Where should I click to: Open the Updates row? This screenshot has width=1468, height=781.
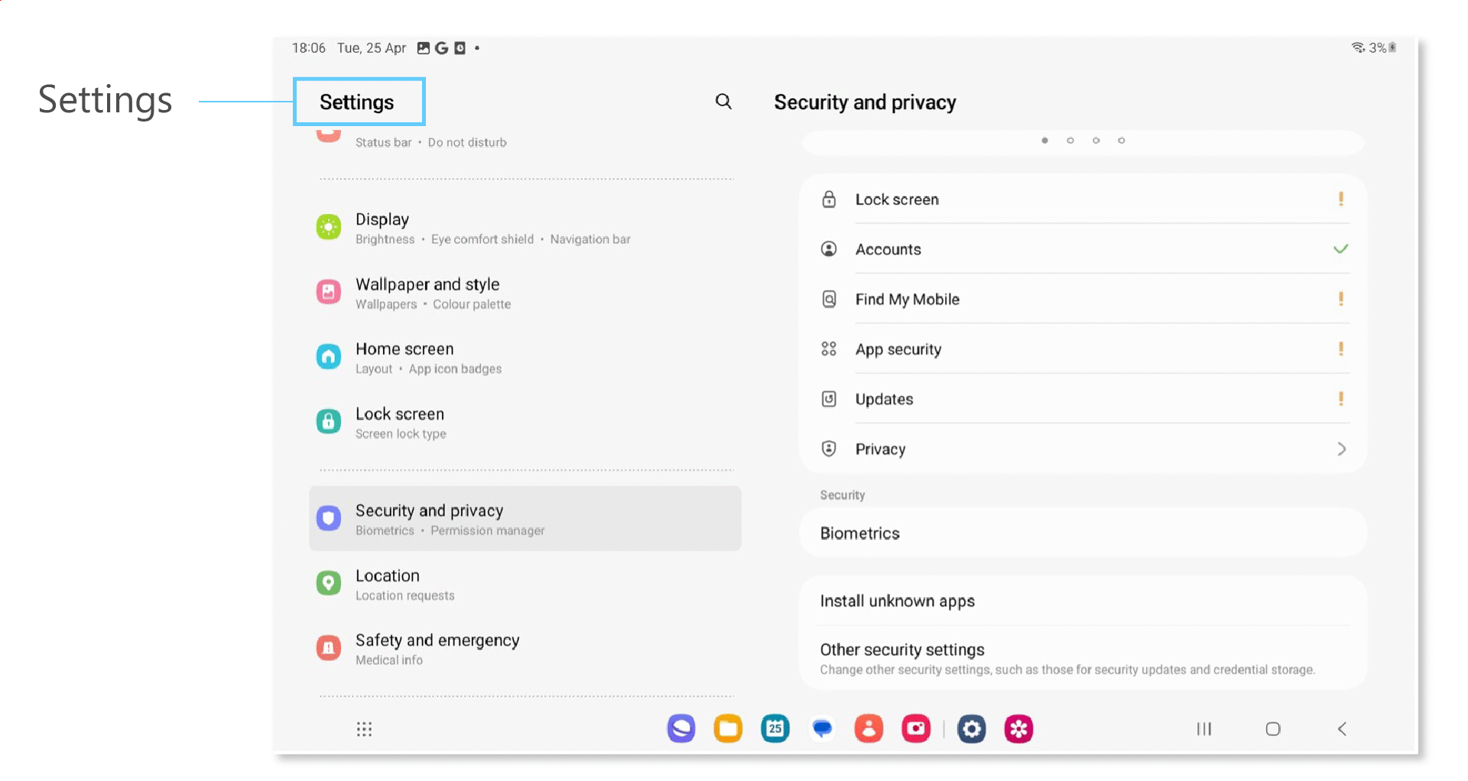[x=1083, y=399]
